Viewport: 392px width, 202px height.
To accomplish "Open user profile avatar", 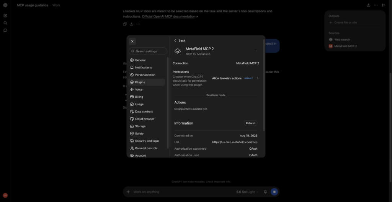I will coord(5,196).
